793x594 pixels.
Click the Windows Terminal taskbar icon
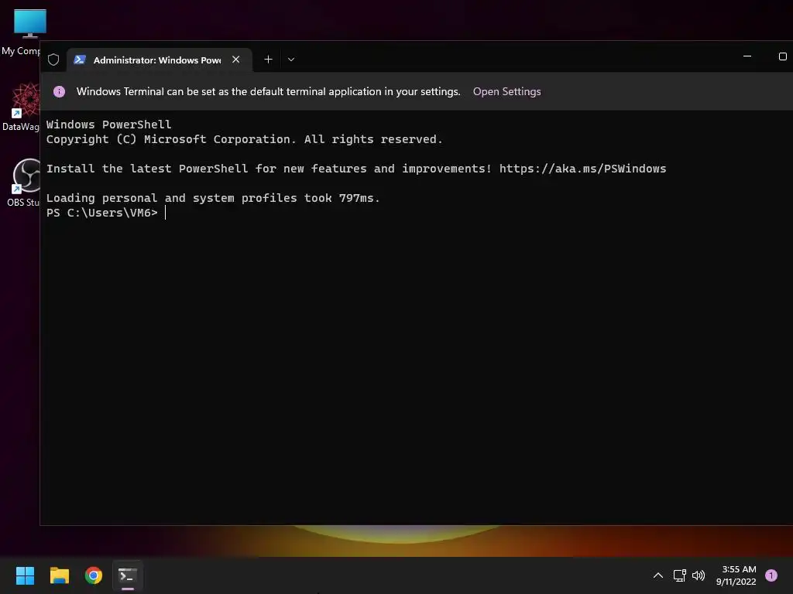click(128, 575)
